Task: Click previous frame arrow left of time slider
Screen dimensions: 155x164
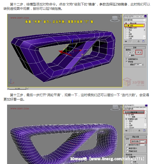Action: (x=8, y=89)
